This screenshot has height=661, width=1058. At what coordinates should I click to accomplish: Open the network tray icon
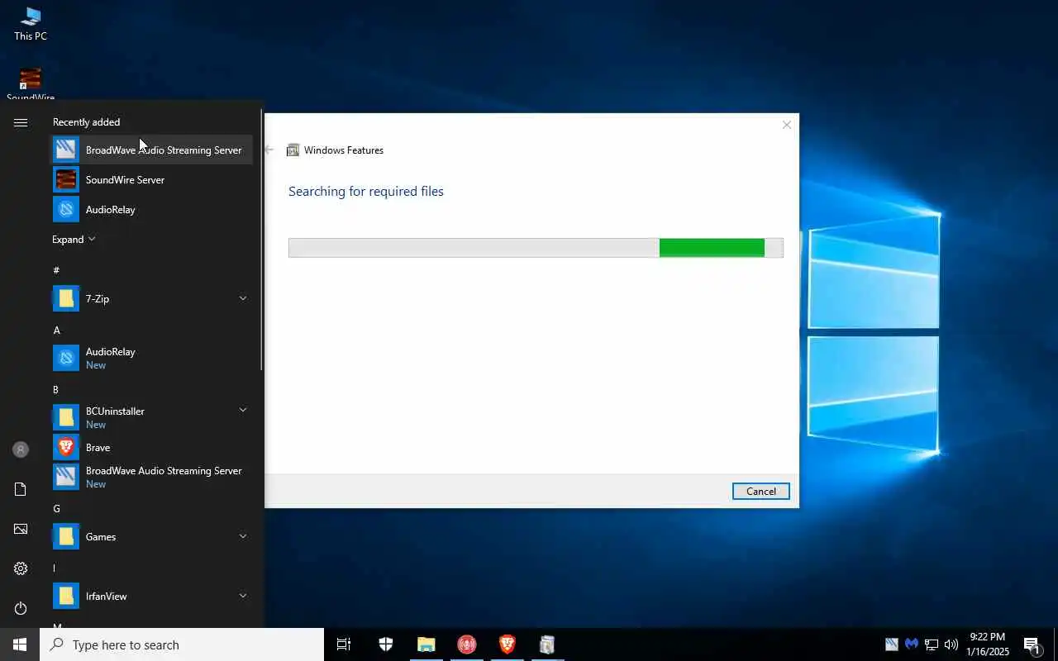(x=932, y=644)
